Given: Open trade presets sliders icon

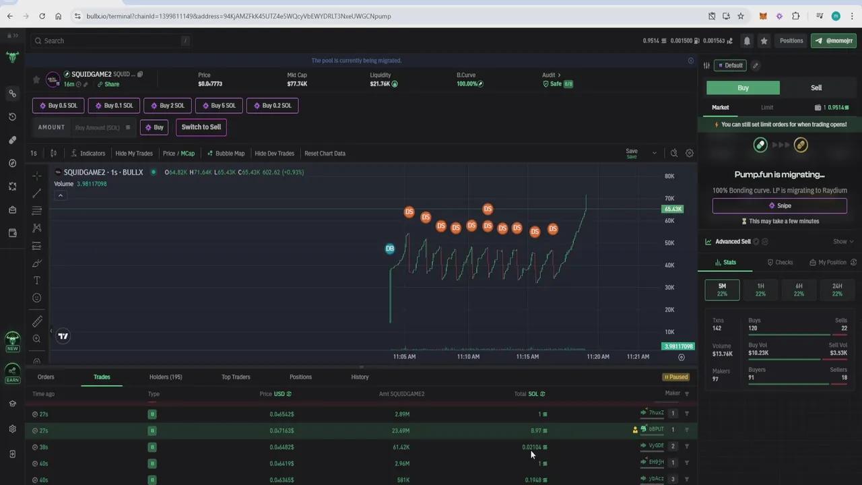Looking at the screenshot, I should [x=706, y=65].
